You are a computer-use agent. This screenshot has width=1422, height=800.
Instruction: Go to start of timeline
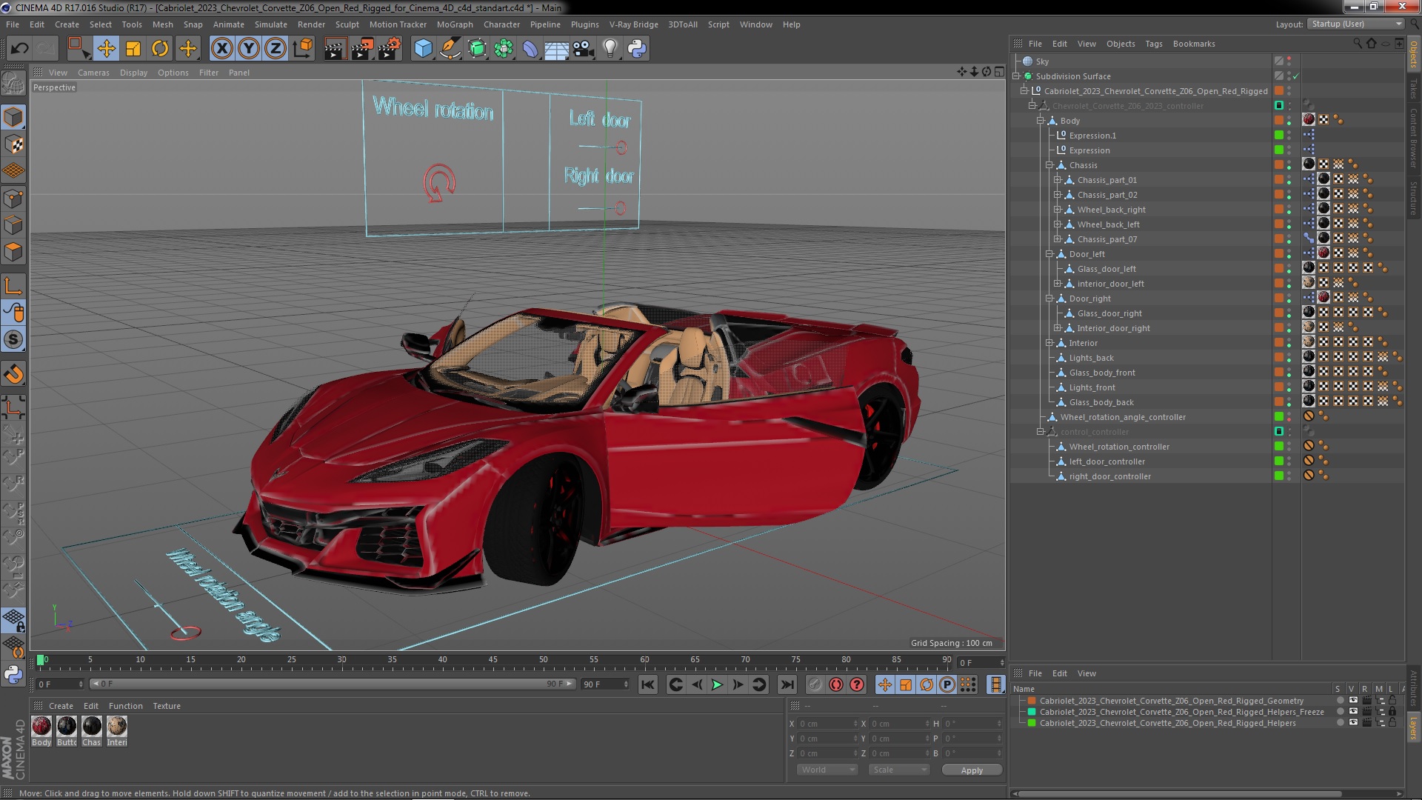click(x=647, y=684)
